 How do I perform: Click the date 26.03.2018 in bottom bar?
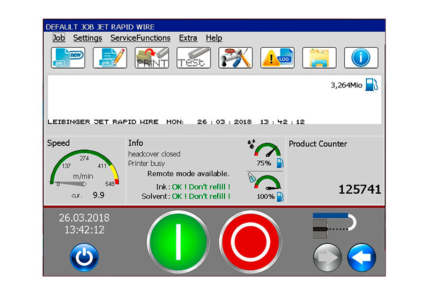[84, 218]
